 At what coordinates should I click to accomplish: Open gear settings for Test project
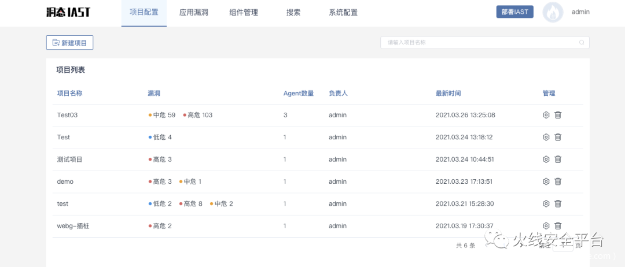pyautogui.click(x=546, y=138)
